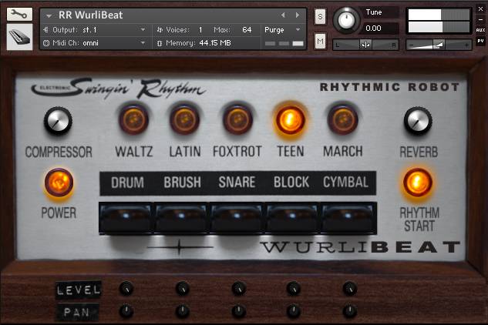Select the Latin rhythm lamp

click(185, 119)
